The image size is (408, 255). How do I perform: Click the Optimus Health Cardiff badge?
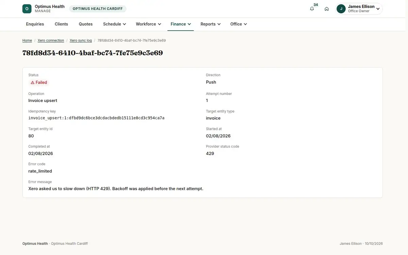tap(98, 9)
